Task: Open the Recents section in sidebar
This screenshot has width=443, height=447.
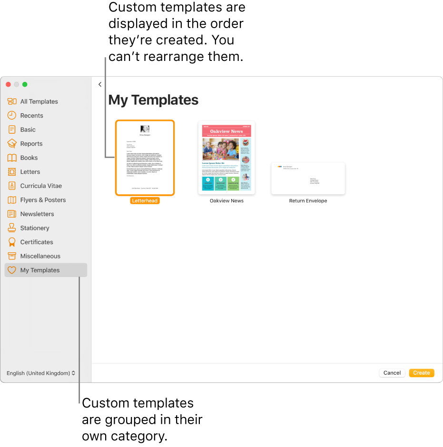Action: click(x=12, y=115)
